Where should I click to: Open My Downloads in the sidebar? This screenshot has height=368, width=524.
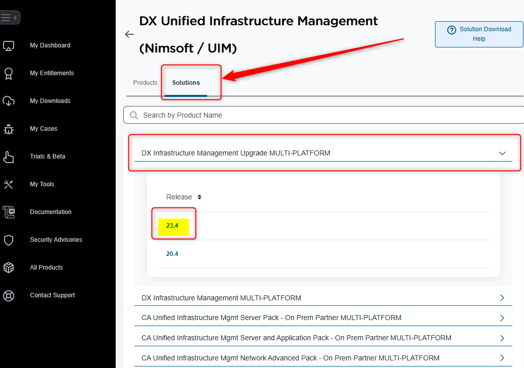pyautogui.click(x=50, y=101)
